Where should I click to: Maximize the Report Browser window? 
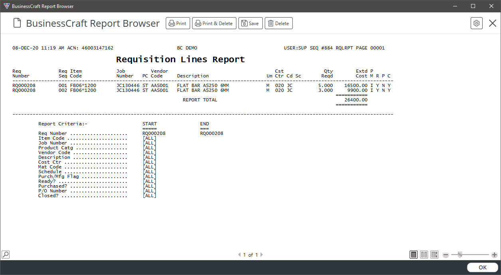click(473, 6)
